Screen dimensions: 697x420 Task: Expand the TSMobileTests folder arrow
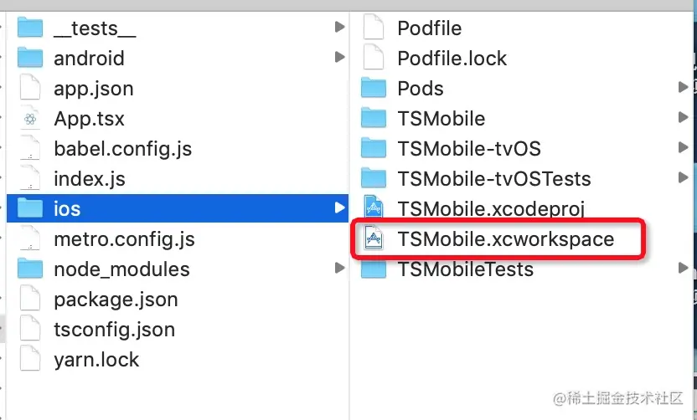pyautogui.click(x=684, y=269)
